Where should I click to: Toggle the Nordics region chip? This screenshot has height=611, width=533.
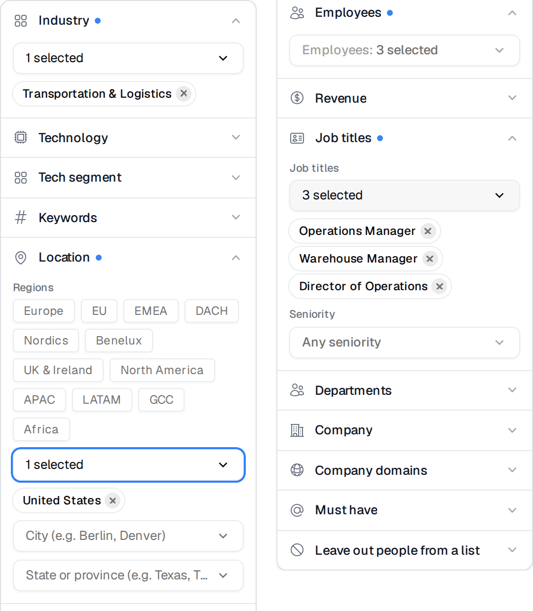pos(46,341)
